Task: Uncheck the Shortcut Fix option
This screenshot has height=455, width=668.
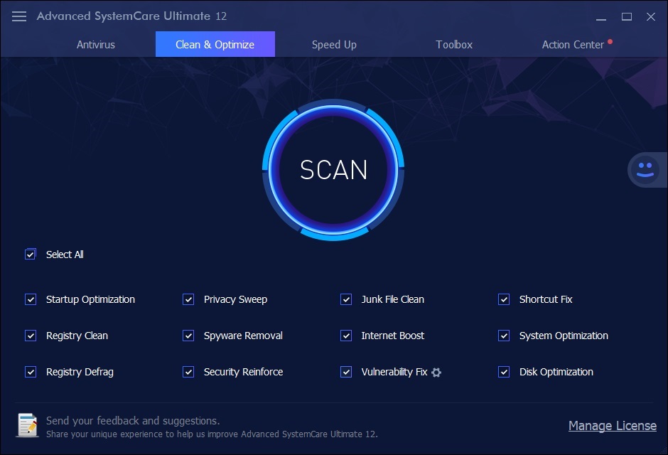Action: 504,299
